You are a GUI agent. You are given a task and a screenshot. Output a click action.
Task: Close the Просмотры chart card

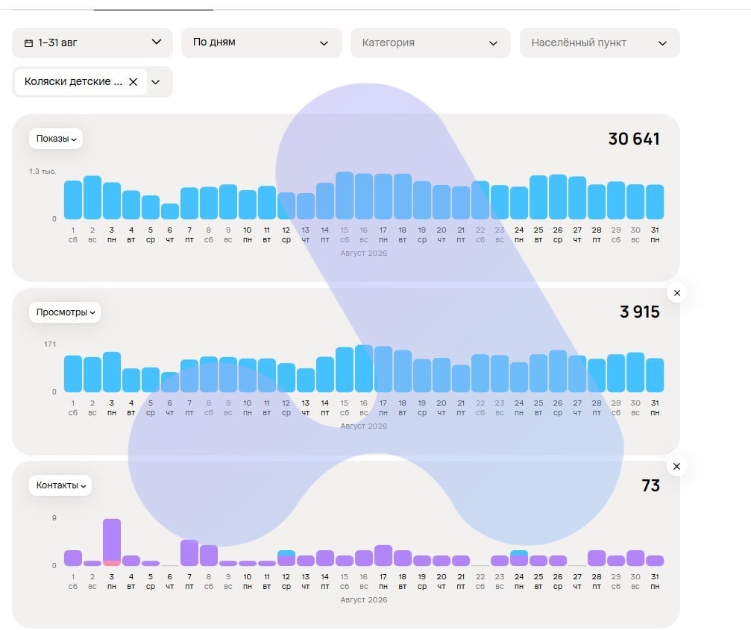click(676, 293)
